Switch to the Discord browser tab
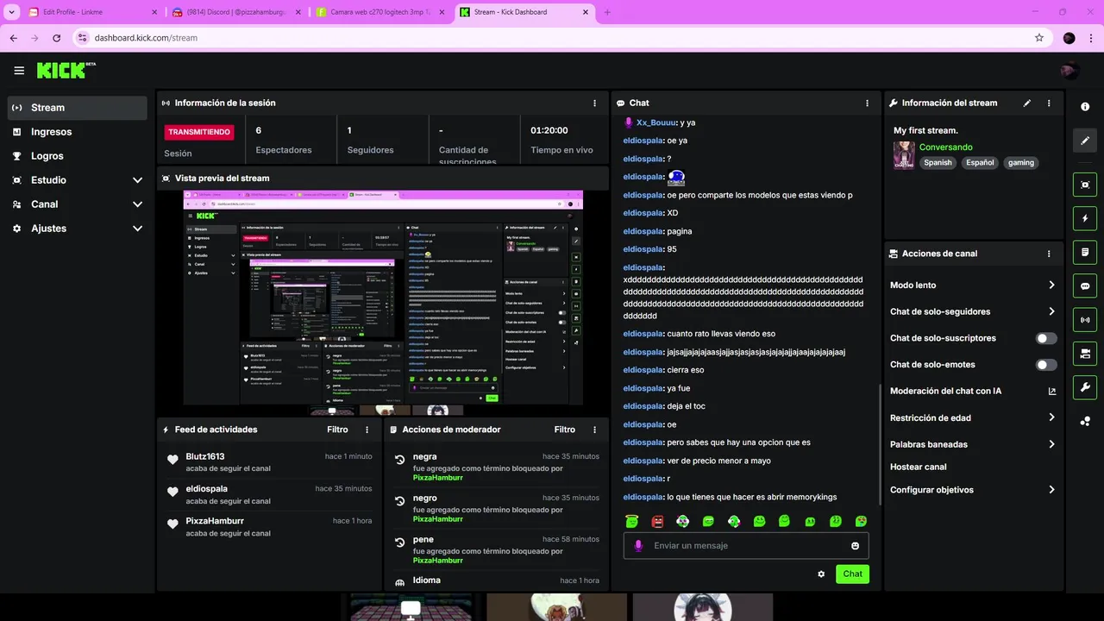The width and height of the screenshot is (1104, 621). click(x=236, y=12)
